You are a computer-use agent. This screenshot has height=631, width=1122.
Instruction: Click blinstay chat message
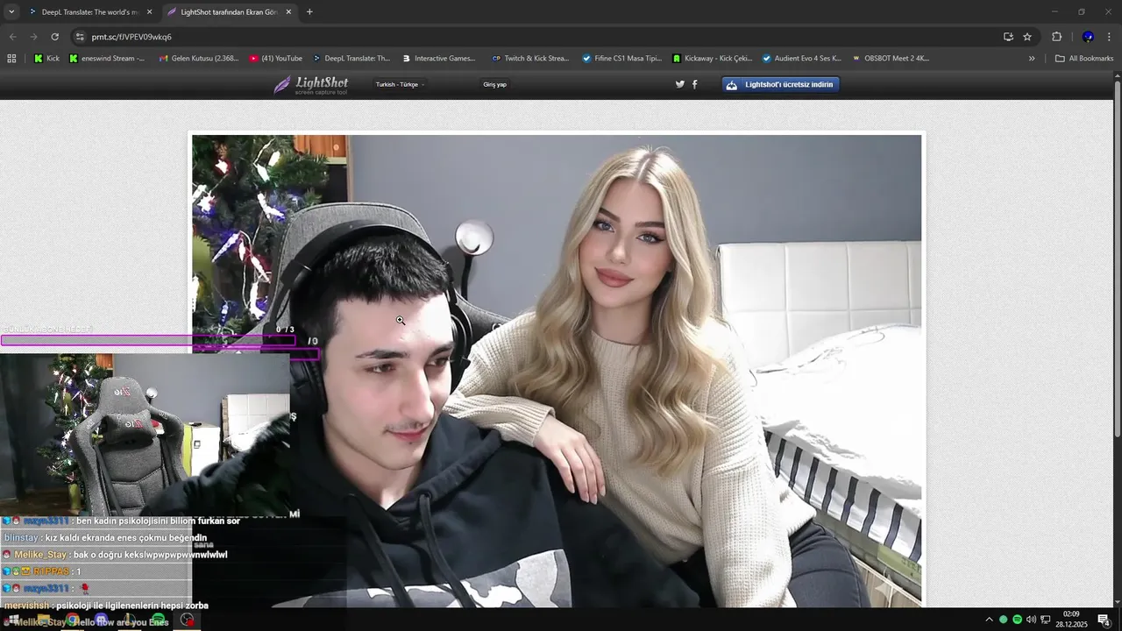click(x=105, y=538)
